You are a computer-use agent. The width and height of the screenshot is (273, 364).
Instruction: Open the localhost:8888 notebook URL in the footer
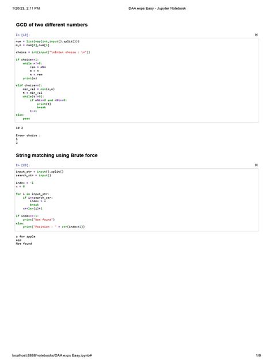pyautogui.click(x=52, y=355)
